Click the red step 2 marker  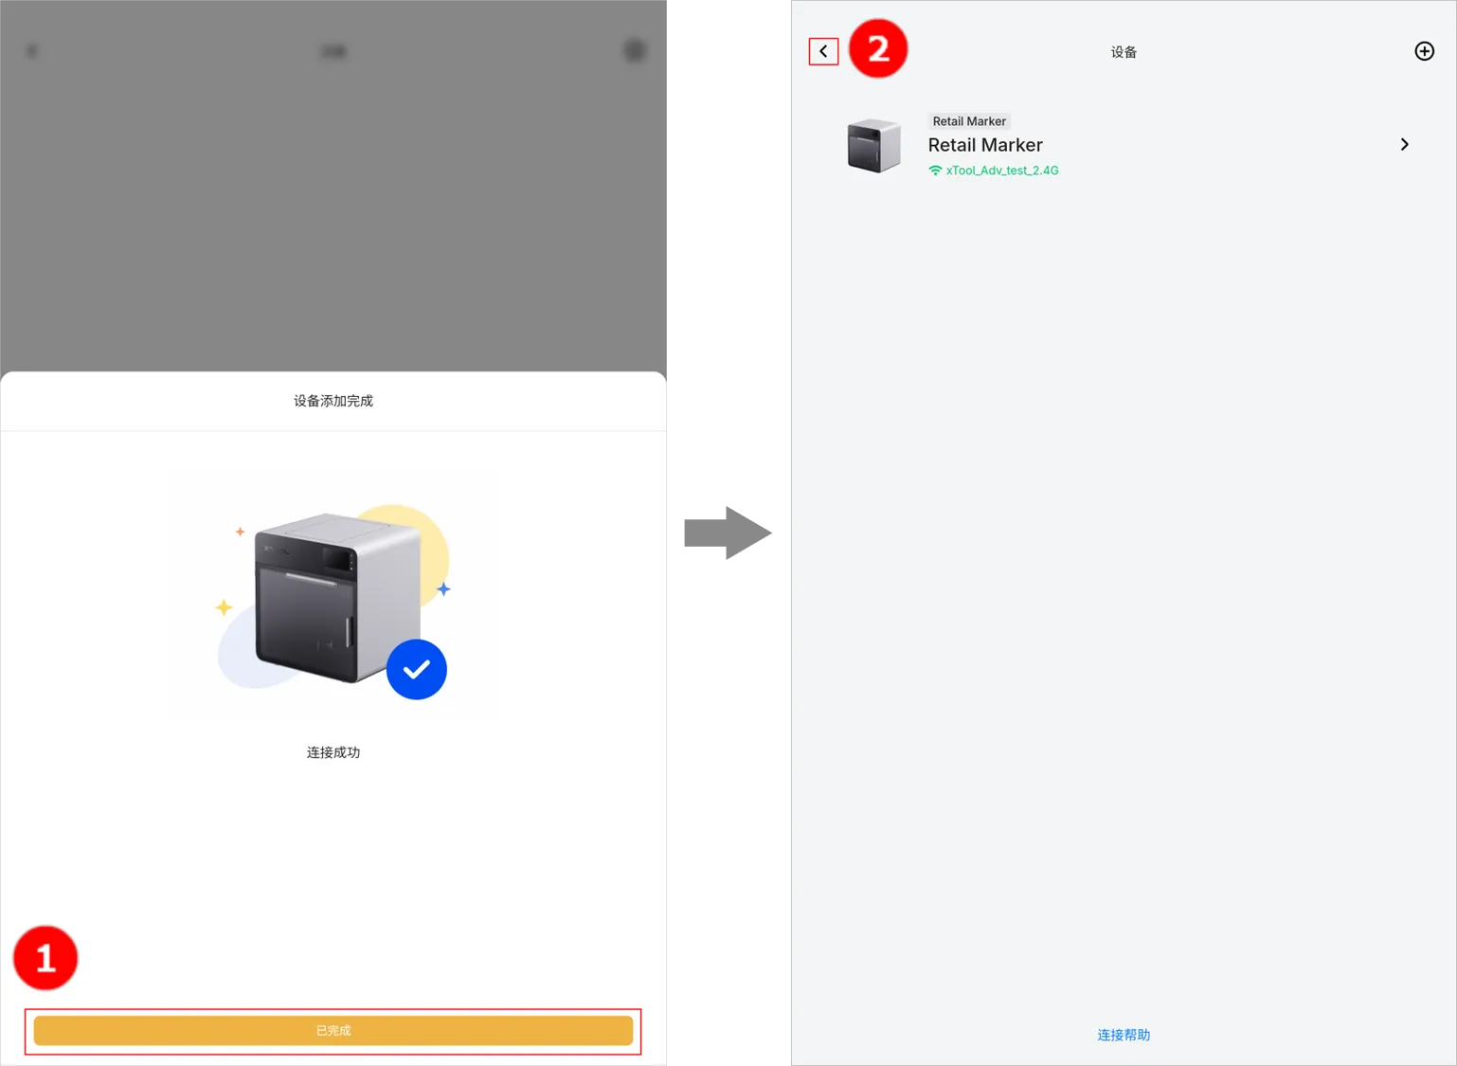click(878, 48)
